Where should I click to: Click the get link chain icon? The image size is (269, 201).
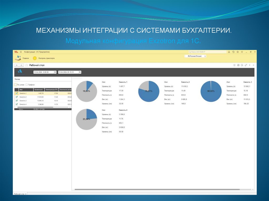(x=246, y=65)
